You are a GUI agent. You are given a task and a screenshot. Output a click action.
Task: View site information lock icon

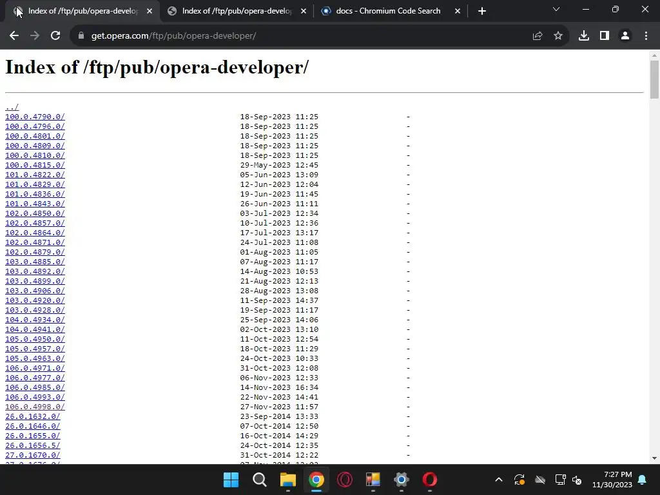[x=81, y=36]
